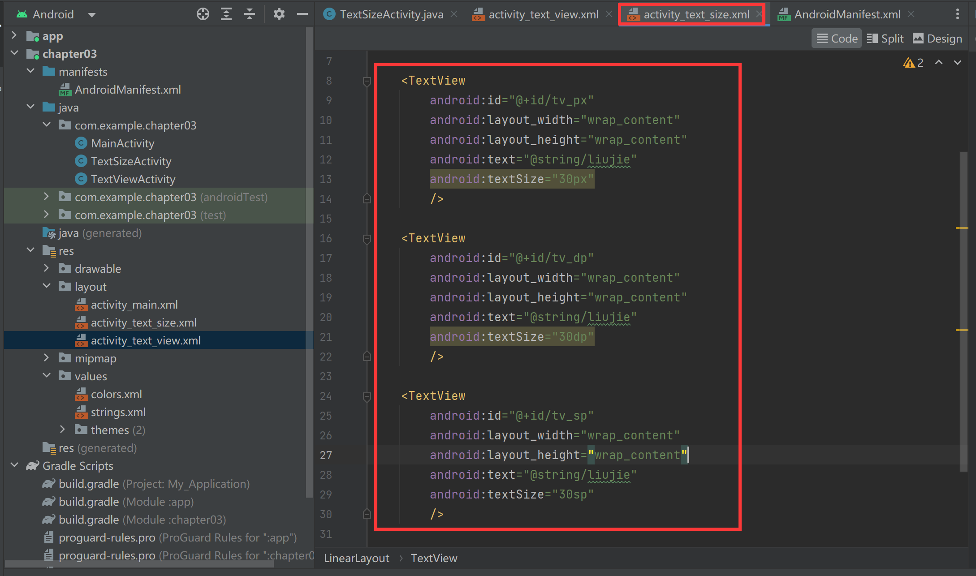The width and height of the screenshot is (976, 576).
Task: Click fold end marker at line 14
Action: [367, 198]
